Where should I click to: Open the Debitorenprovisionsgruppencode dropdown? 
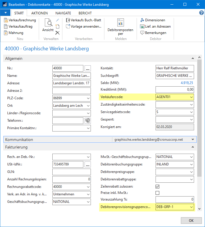pyautogui.click(x=191, y=207)
